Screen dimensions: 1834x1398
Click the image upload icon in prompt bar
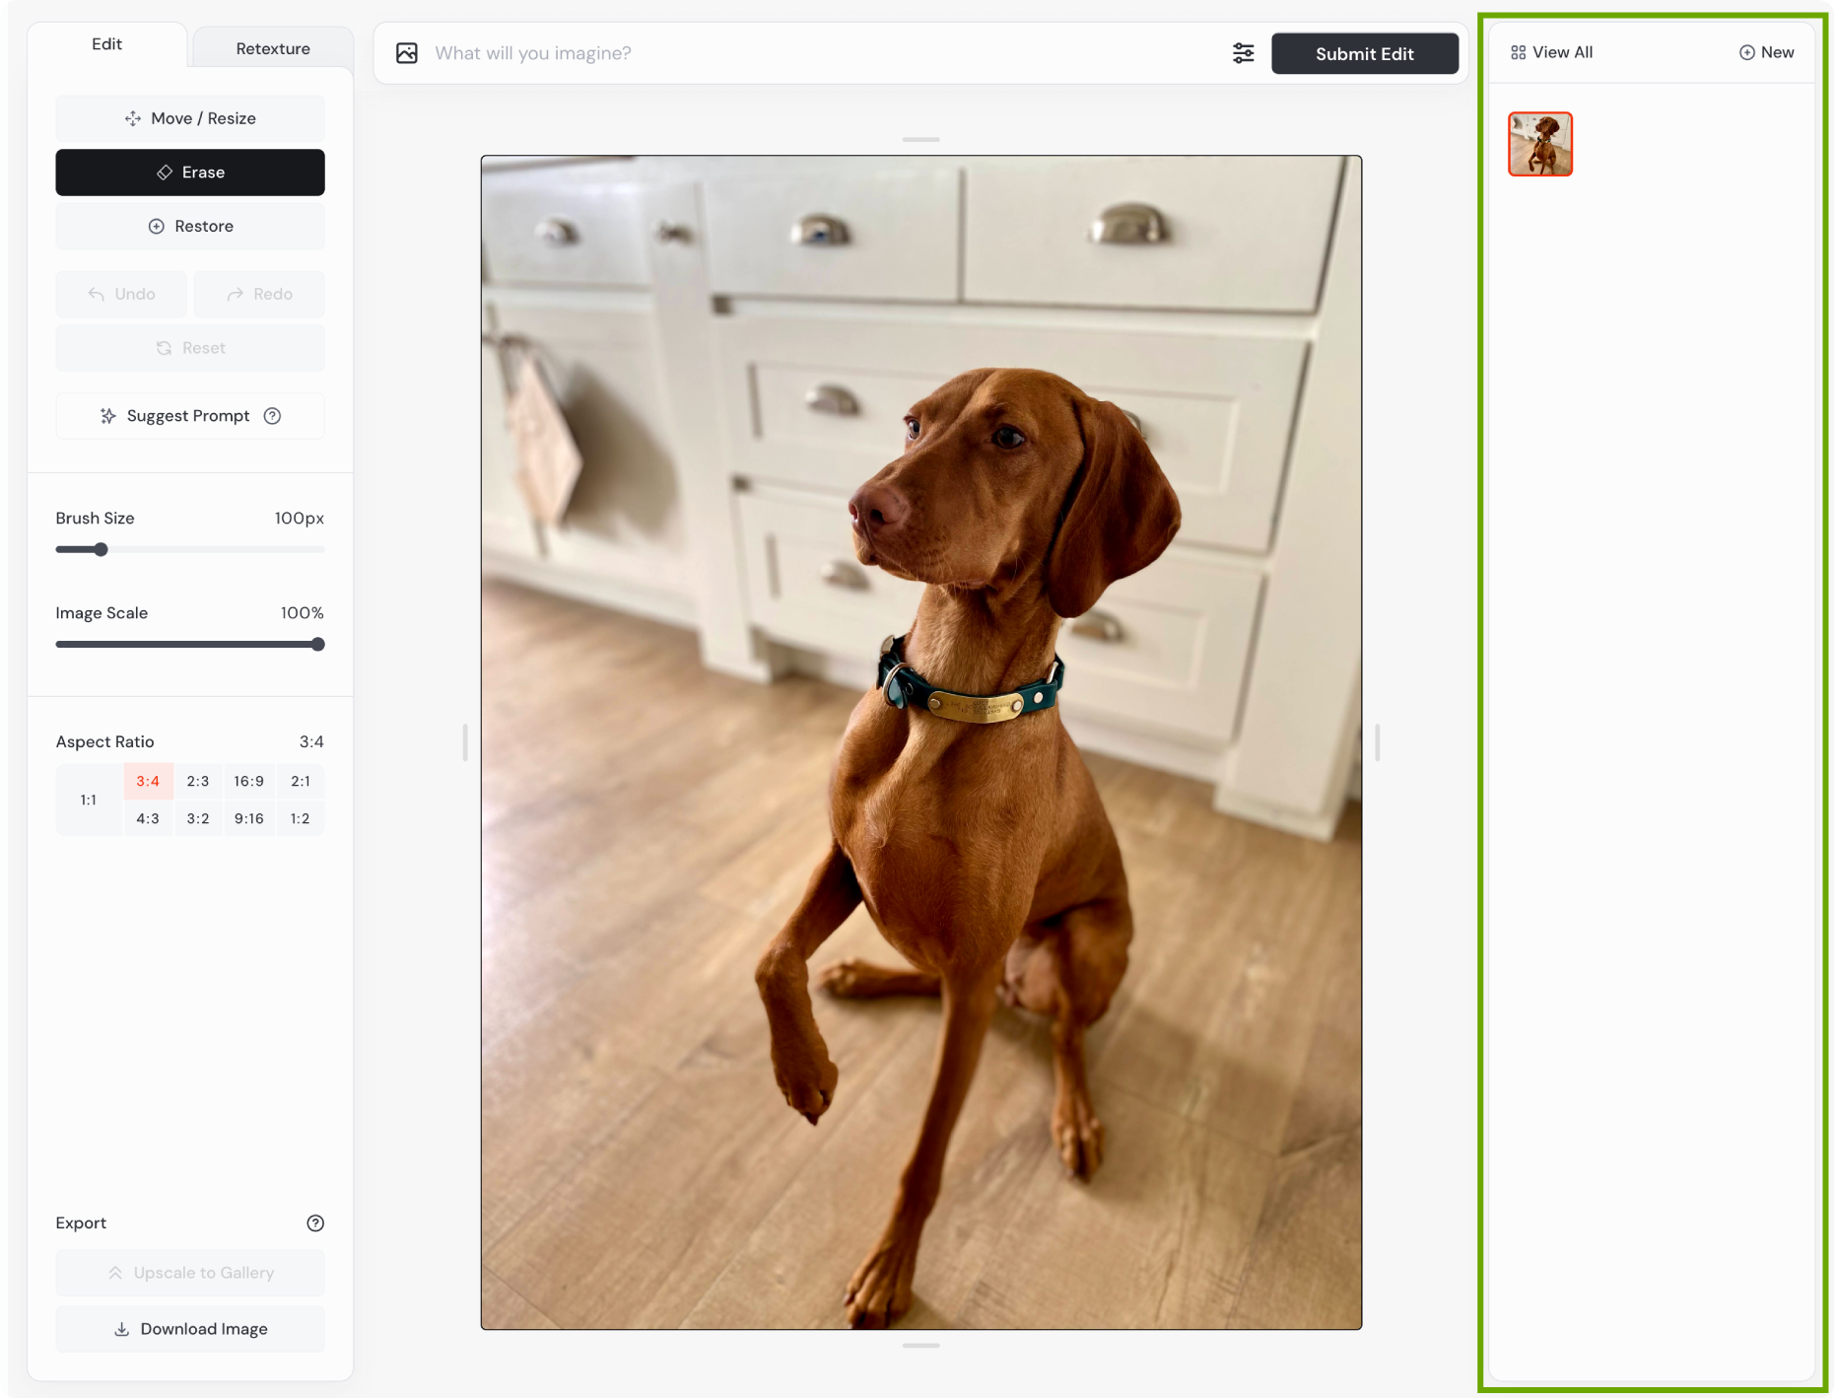[407, 53]
